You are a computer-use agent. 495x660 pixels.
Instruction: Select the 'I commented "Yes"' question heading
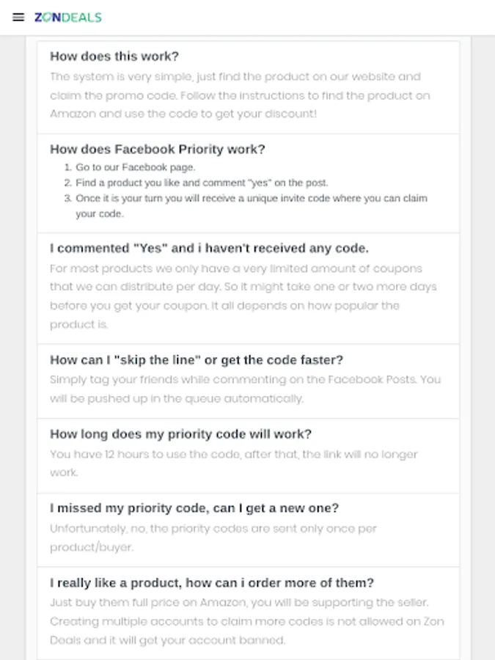coord(209,249)
